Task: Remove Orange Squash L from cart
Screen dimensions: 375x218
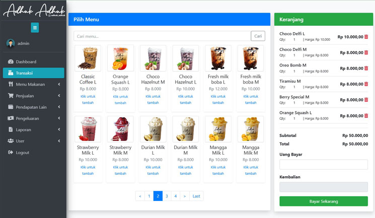Action: 366,116
